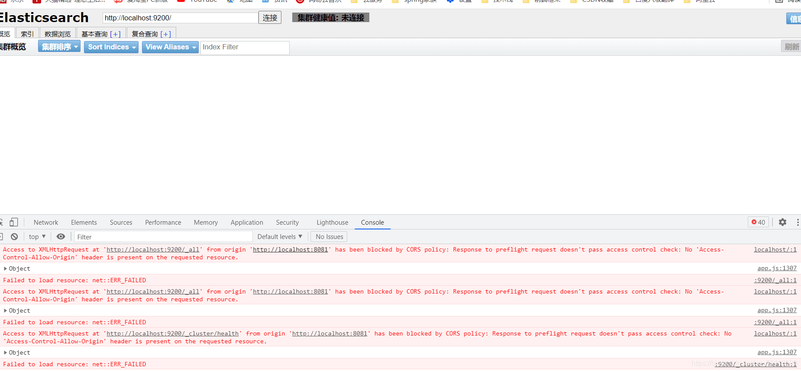Open the Sort Indices dropdown
The image size is (801, 371).
pyautogui.click(x=111, y=47)
